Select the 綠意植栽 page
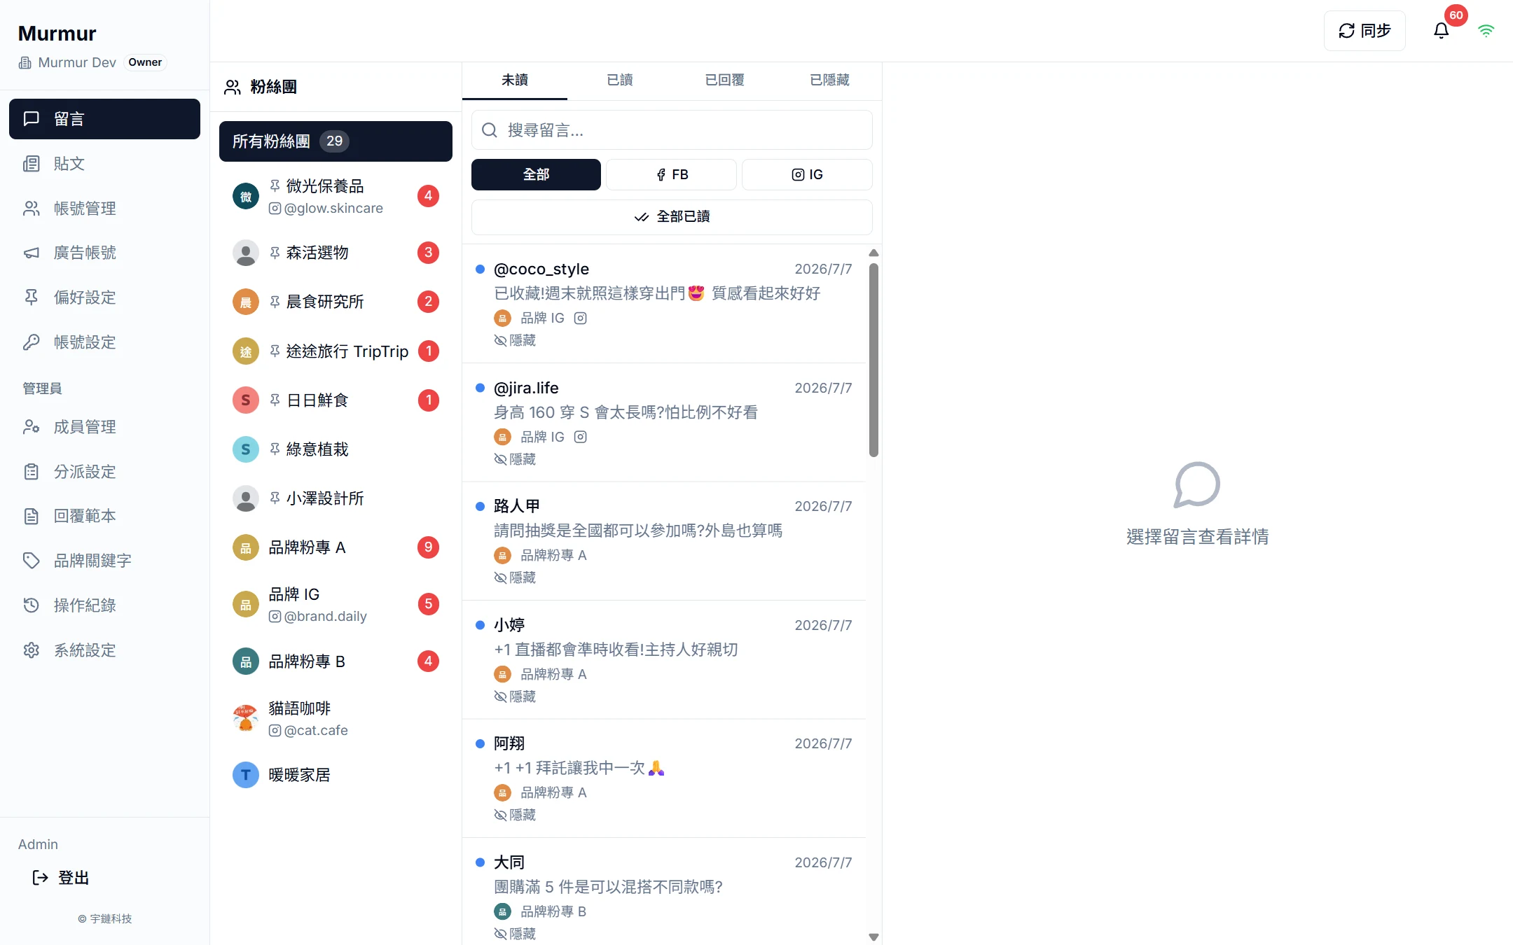 (336, 449)
